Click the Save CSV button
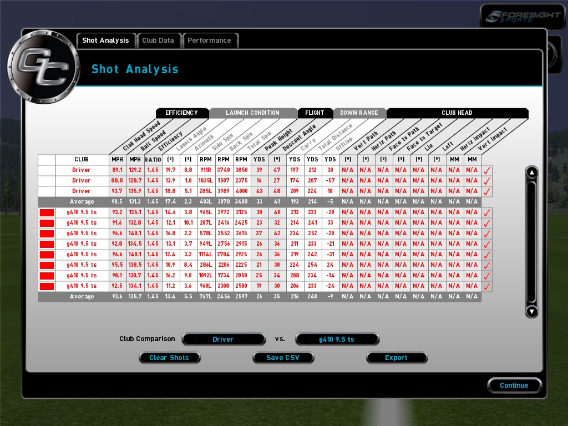This screenshot has width=568, height=426. click(283, 358)
